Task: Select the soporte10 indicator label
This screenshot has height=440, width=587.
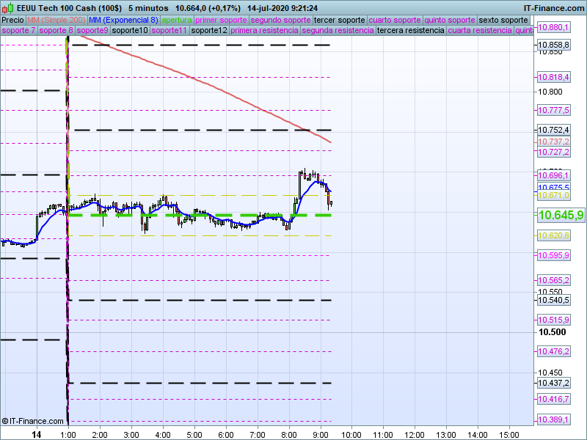Action: pyautogui.click(x=131, y=31)
